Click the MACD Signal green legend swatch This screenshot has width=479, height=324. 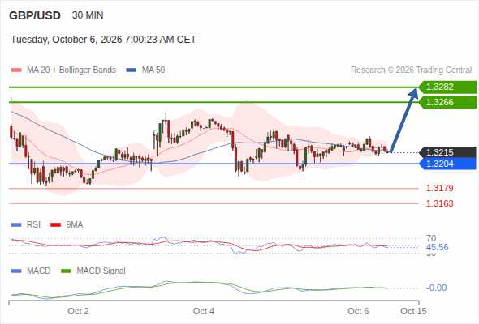pos(66,271)
